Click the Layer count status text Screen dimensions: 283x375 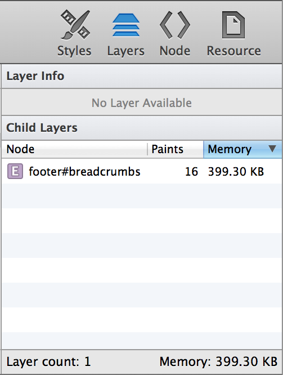tap(48, 361)
